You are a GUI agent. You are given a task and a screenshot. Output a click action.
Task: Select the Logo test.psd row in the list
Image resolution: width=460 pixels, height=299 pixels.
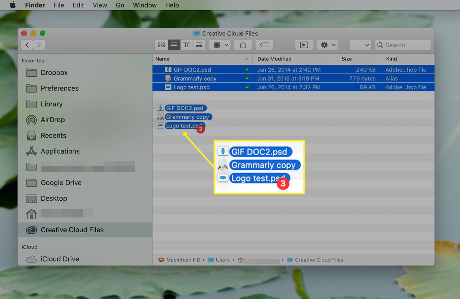tap(293, 87)
